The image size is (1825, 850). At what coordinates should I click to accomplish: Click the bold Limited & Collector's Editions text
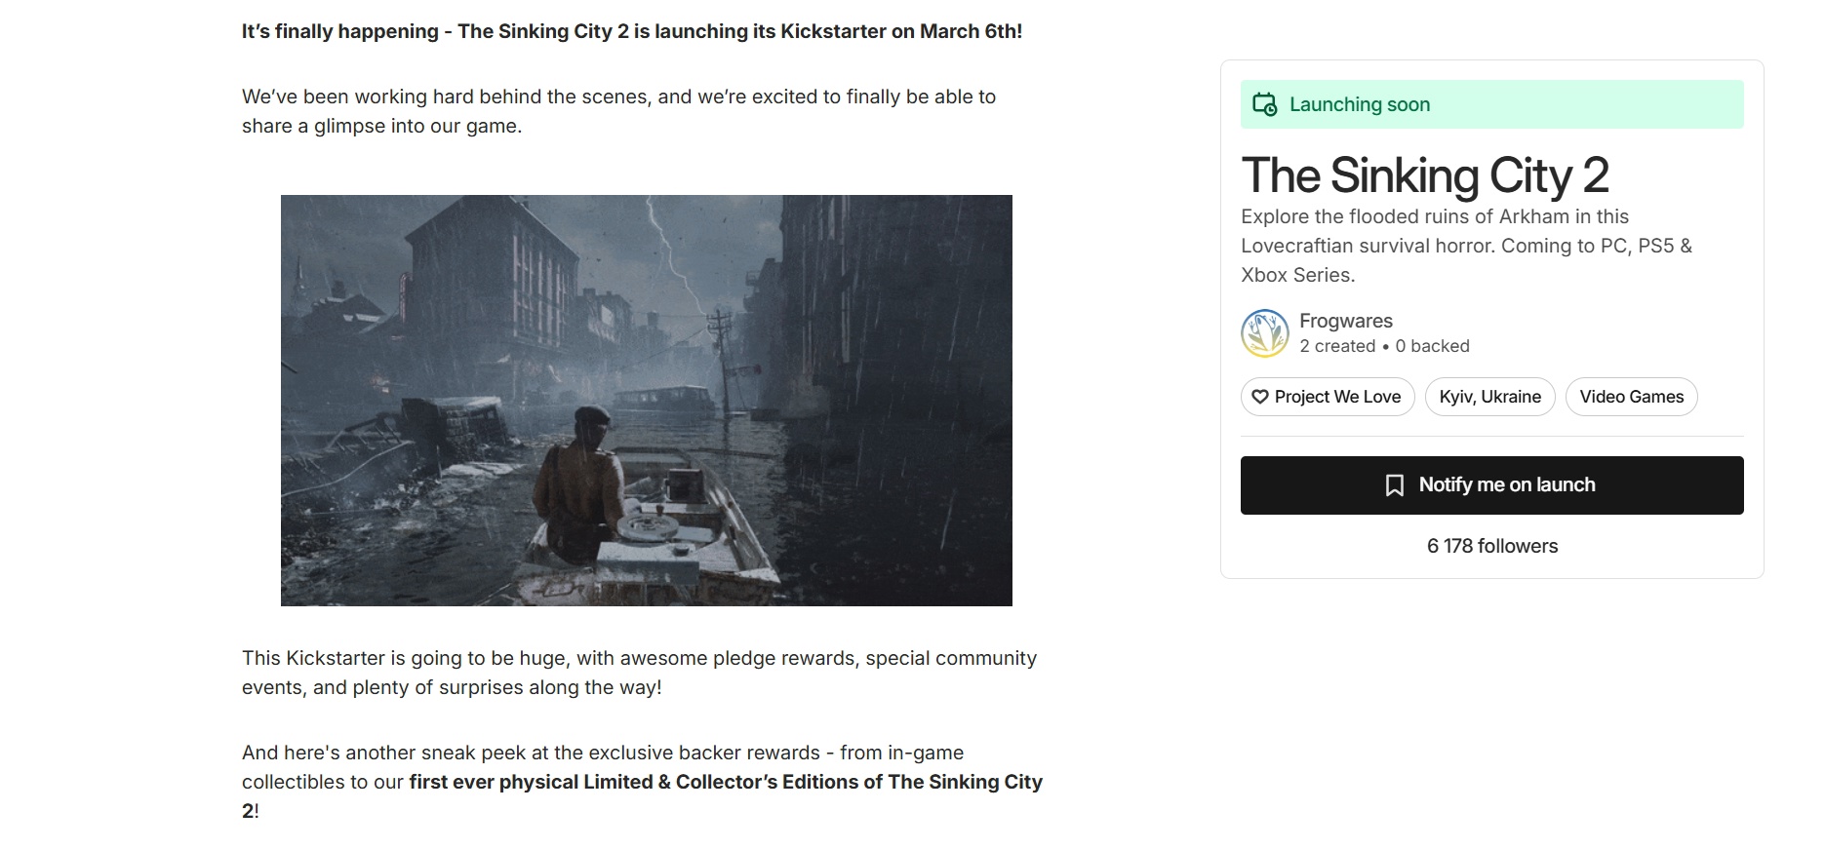tap(725, 782)
